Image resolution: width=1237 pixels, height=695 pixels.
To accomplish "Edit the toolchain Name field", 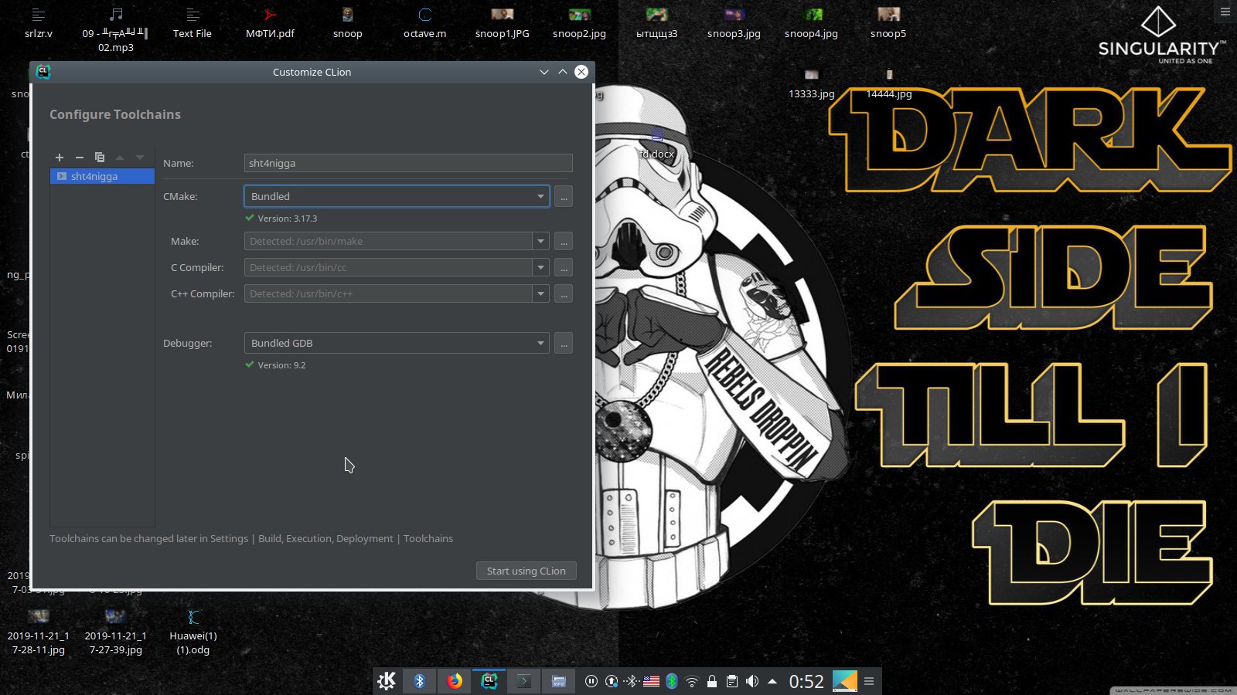I will [x=408, y=163].
